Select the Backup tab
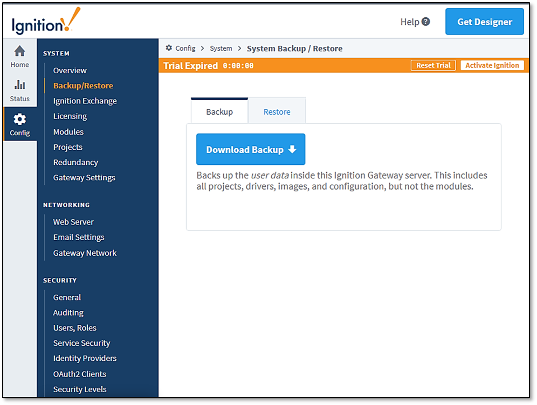Image resolution: width=537 pixels, height=405 pixels. (219, 112)
